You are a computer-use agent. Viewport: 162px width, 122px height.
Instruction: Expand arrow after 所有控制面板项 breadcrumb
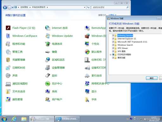[47, 7]
